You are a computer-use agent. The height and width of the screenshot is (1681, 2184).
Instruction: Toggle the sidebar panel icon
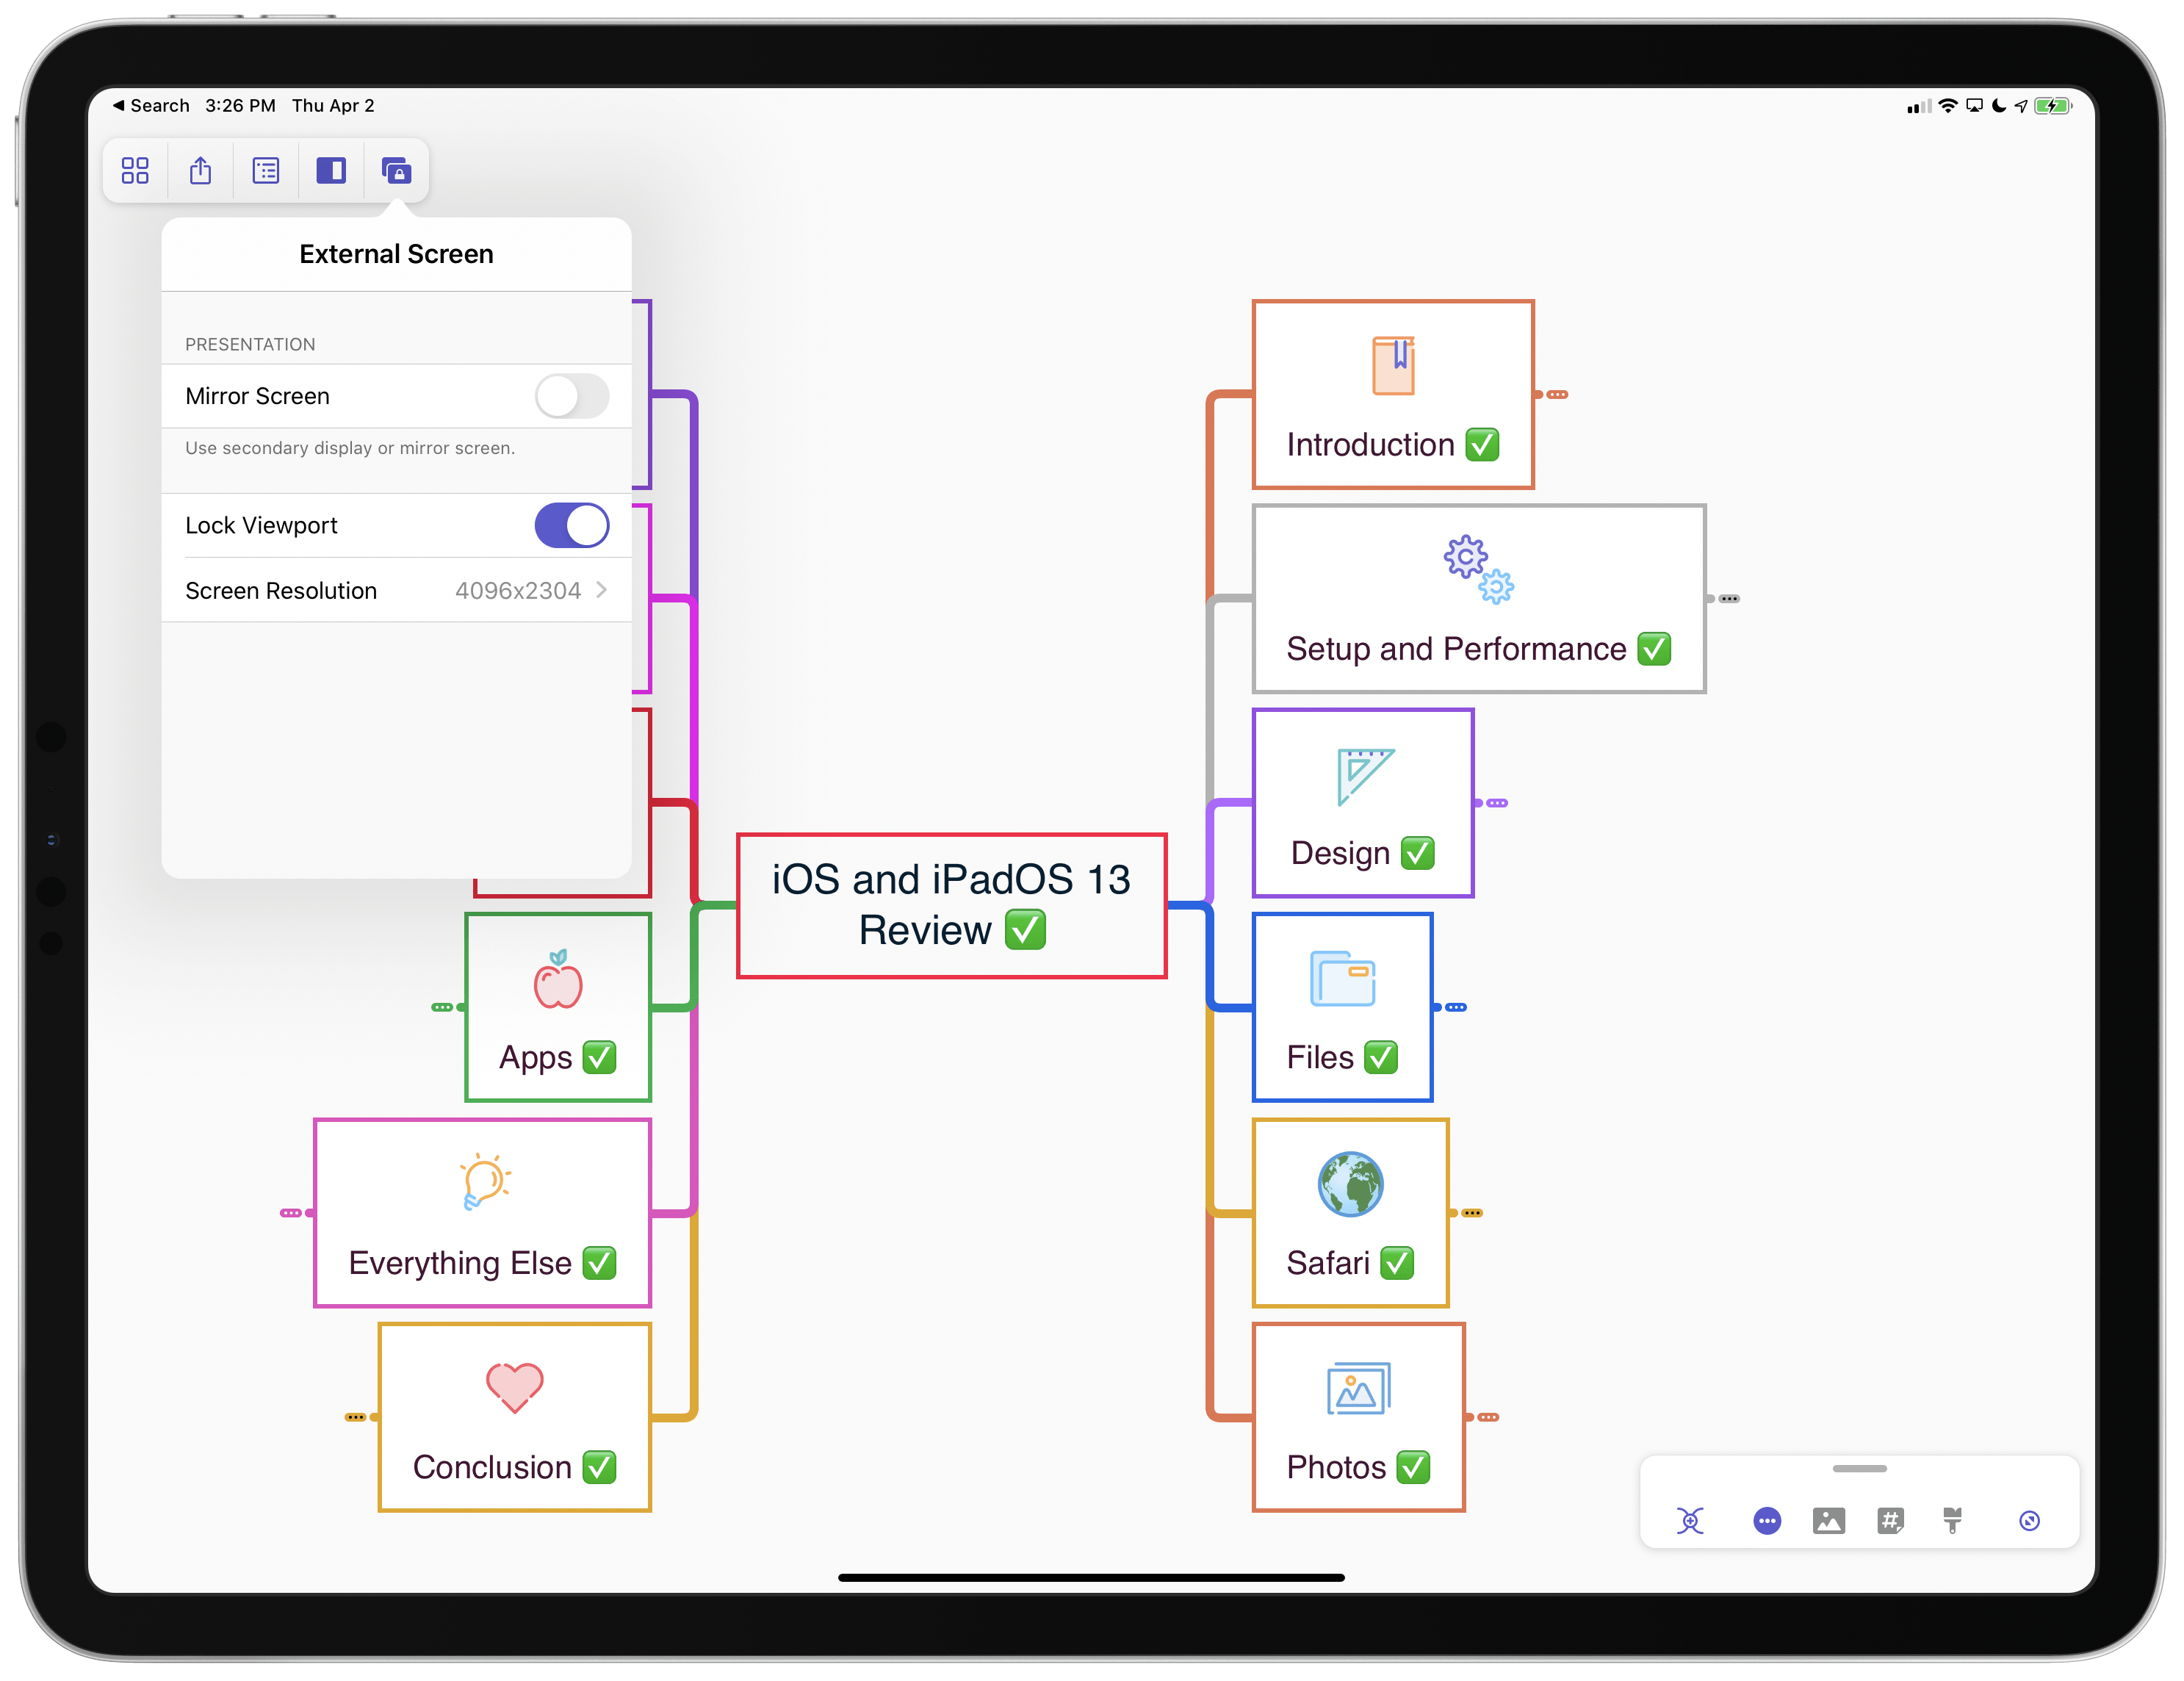coord(331,171)
